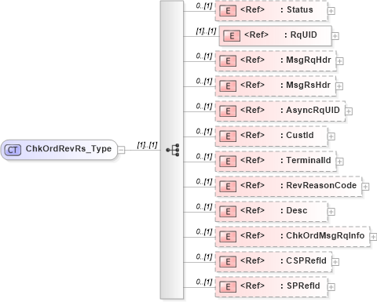Select the CustId label text

pos(300,135)
